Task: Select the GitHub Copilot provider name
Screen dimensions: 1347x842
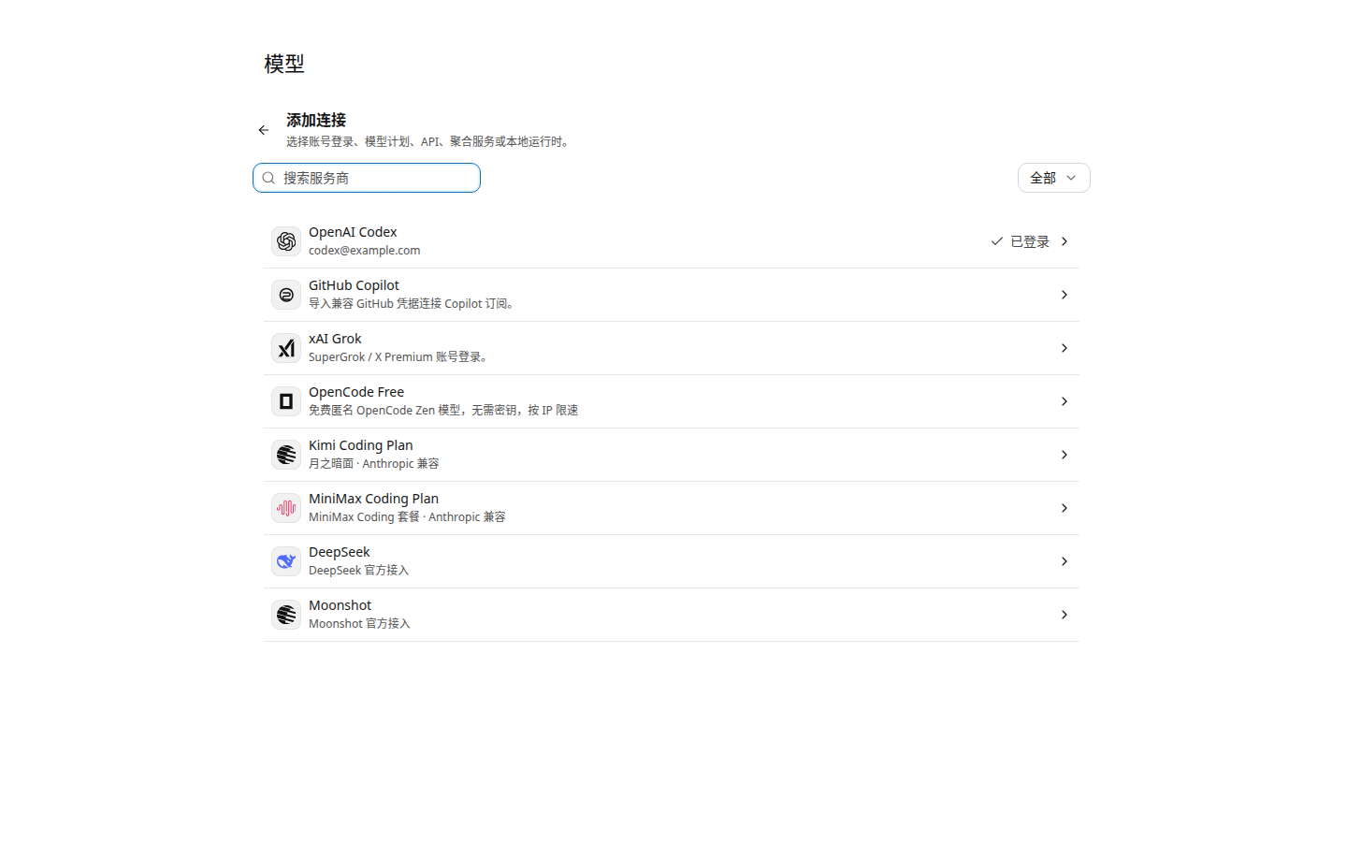Action: click(354, 285)
